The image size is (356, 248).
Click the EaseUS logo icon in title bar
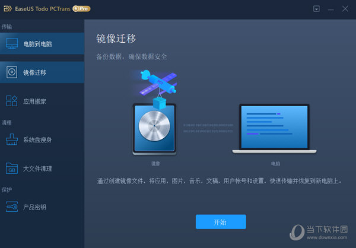point(8,9)
